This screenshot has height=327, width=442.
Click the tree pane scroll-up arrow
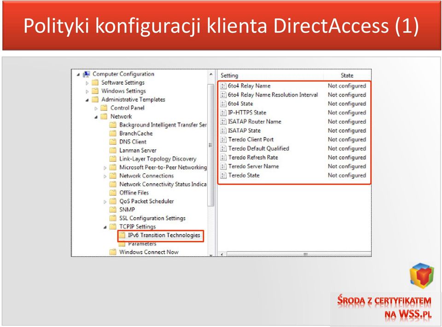point(211,75)
